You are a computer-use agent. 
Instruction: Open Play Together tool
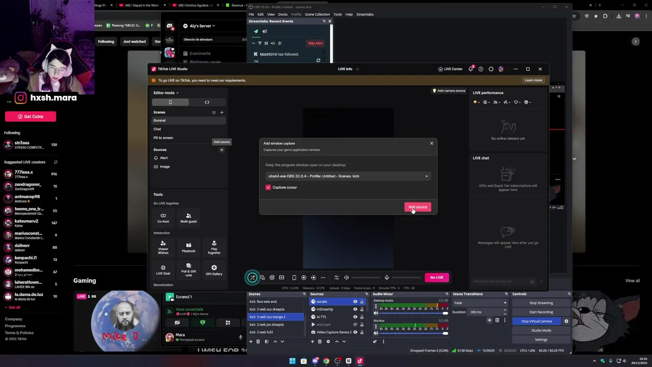(x=214, y=247)
